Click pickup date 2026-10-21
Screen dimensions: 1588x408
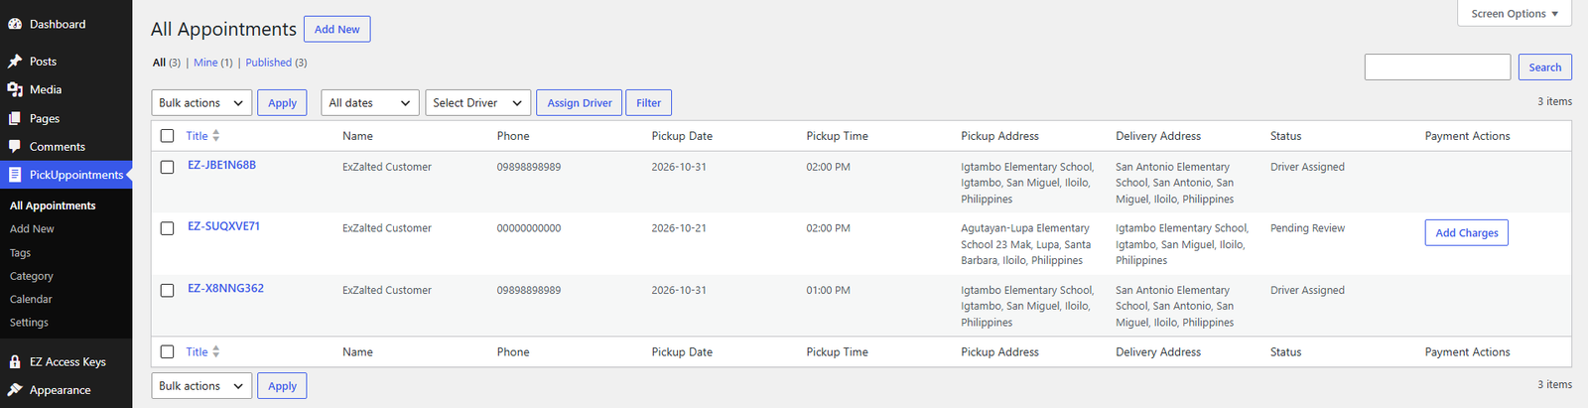click(679, 228)
